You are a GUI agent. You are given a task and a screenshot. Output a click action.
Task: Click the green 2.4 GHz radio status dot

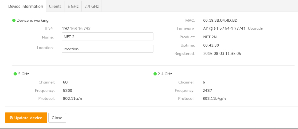tap(155, 74)
